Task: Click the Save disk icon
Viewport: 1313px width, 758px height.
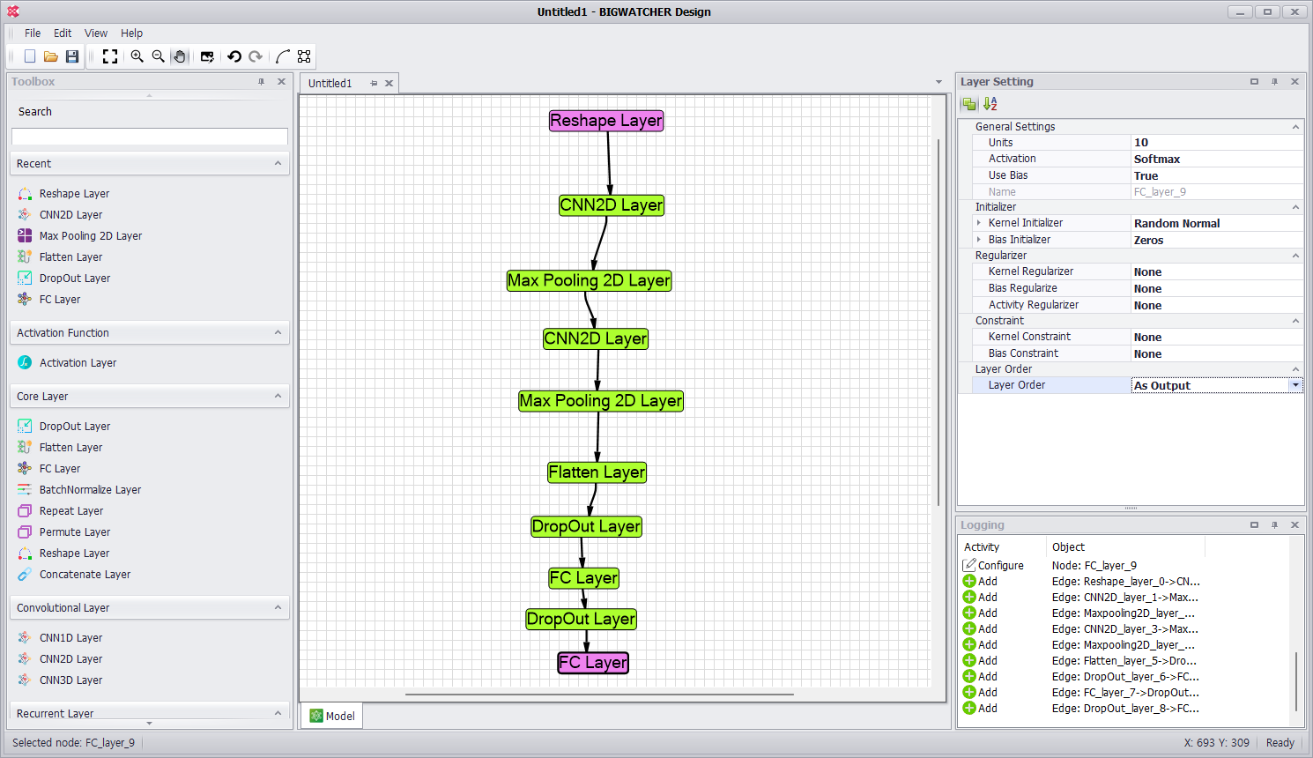Action: coord(72,56)
